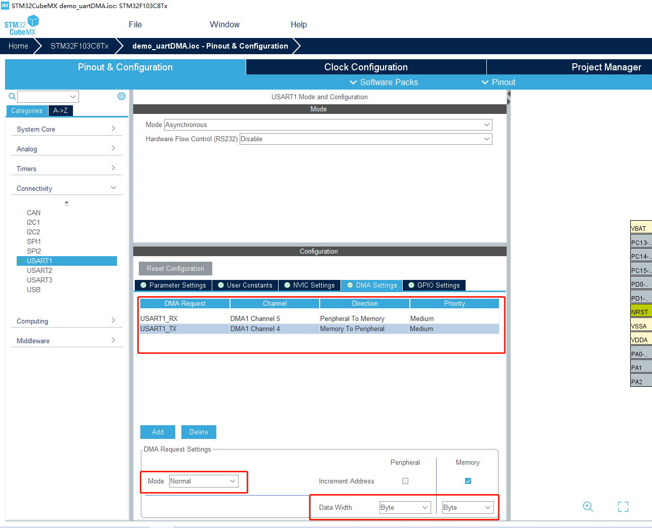Viewport: 652px width, 528px height.
Task: Click the Add DMA request button
Action: click(158, 432)
